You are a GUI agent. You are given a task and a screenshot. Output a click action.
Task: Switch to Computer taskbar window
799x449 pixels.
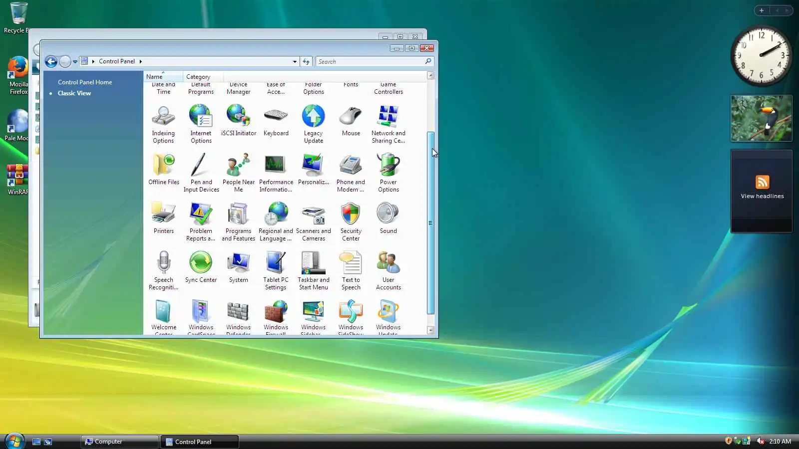(119, 442)
